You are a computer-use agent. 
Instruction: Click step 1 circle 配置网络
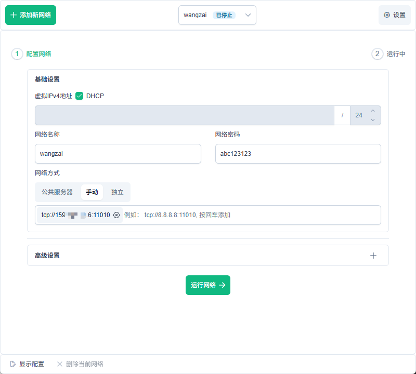17,54
